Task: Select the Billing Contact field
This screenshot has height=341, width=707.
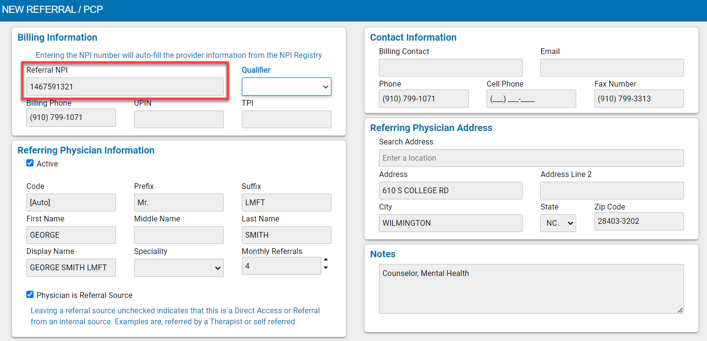Action: (x=450, y=67)
